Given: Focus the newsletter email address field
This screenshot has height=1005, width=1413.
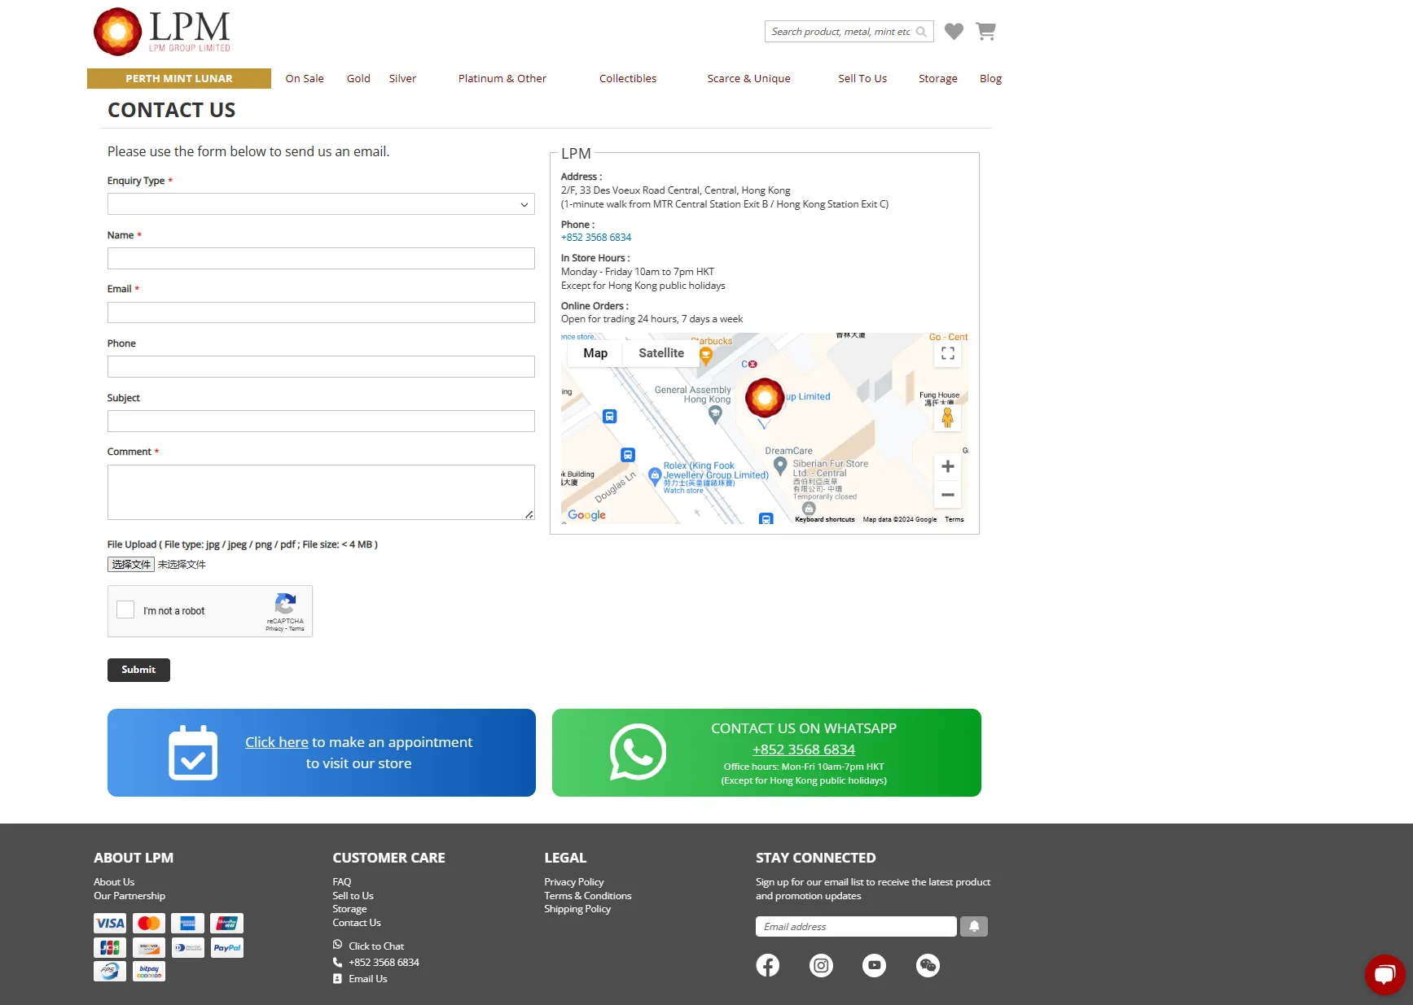Looking at the screenshot, I should tap(856, 927).
